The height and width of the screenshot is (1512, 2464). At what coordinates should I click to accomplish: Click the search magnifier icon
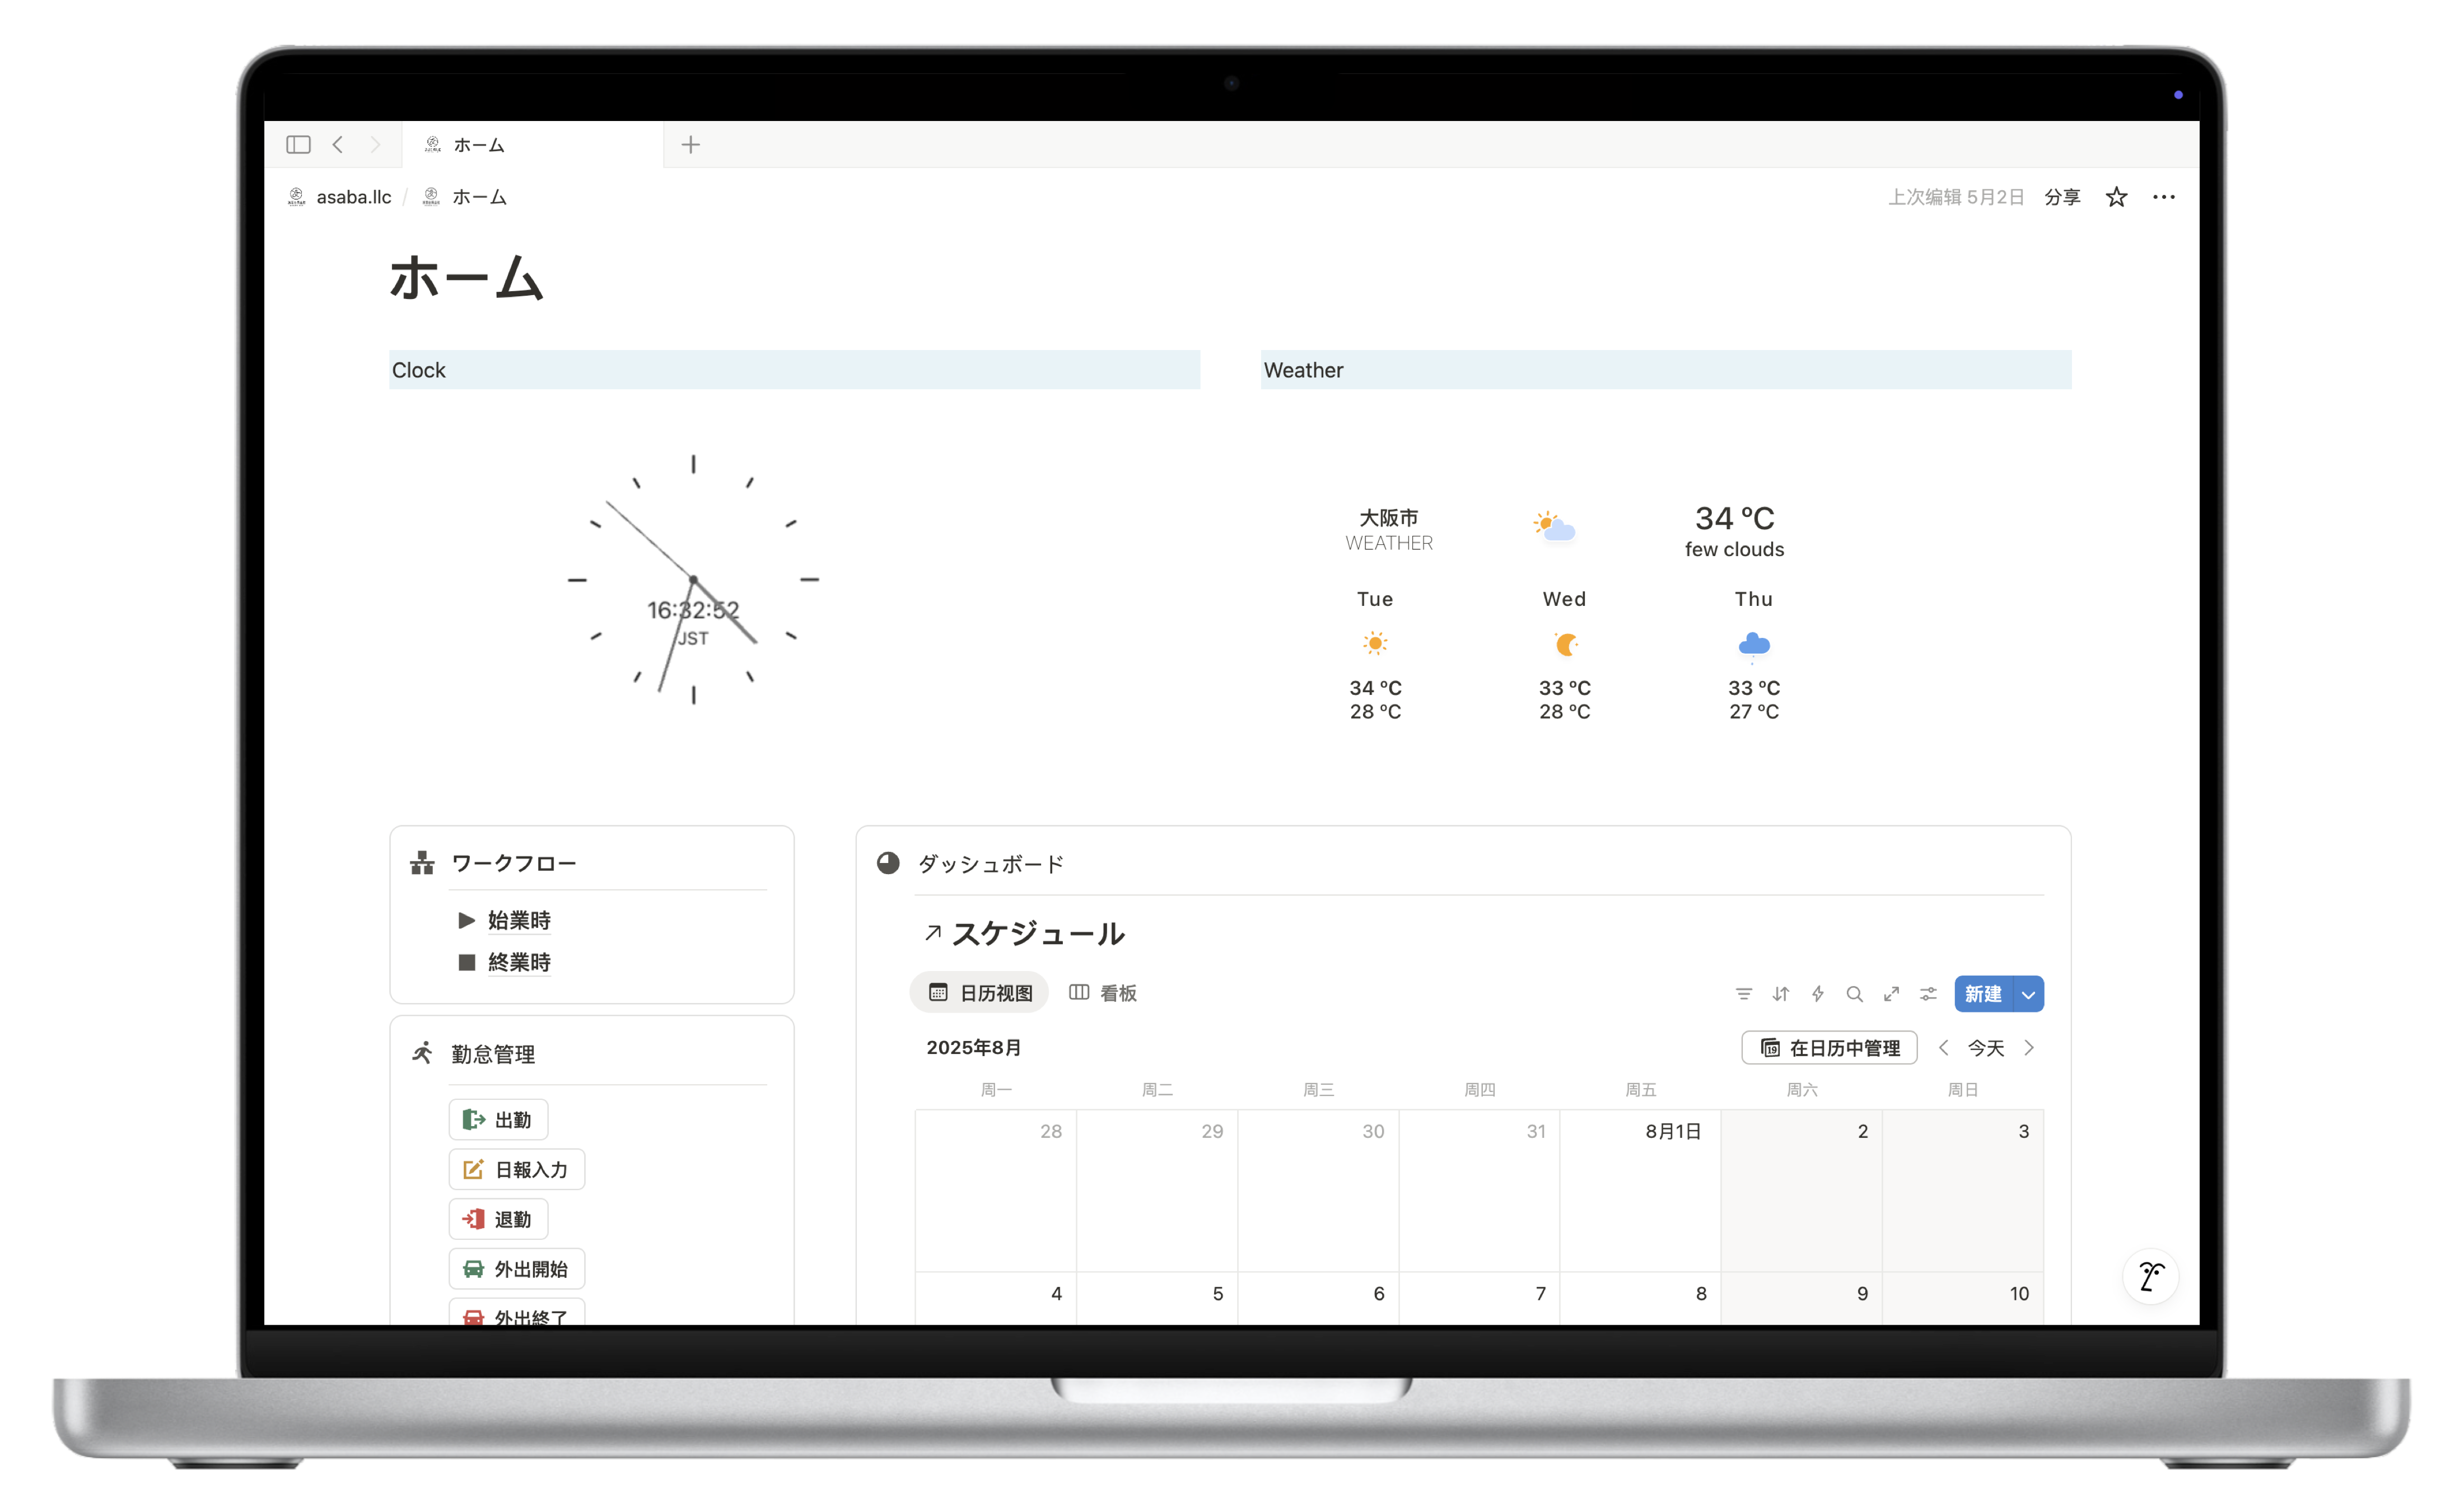1855,994
